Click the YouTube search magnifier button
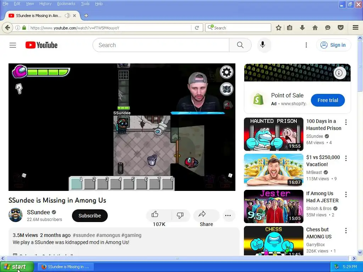363x272 pixels. point(240,45)
